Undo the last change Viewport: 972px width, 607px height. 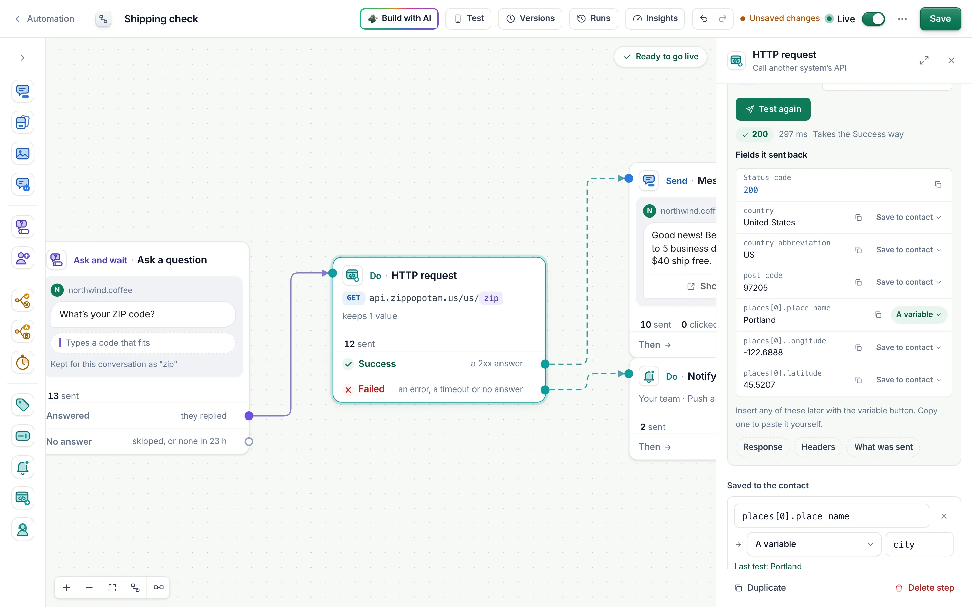click(x=703, y=19)
